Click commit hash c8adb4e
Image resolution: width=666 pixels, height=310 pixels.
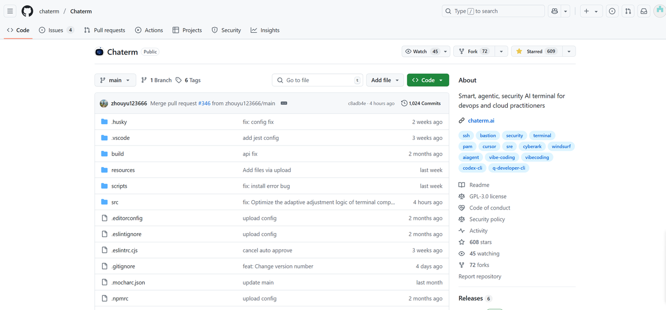tap(357, 104)
